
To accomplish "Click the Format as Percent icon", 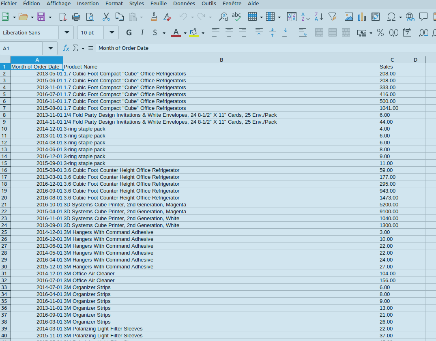I will 380,33.
